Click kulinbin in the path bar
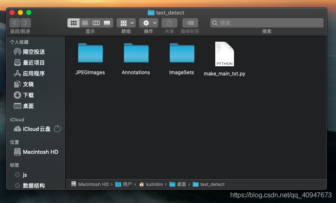 point(151,184)
